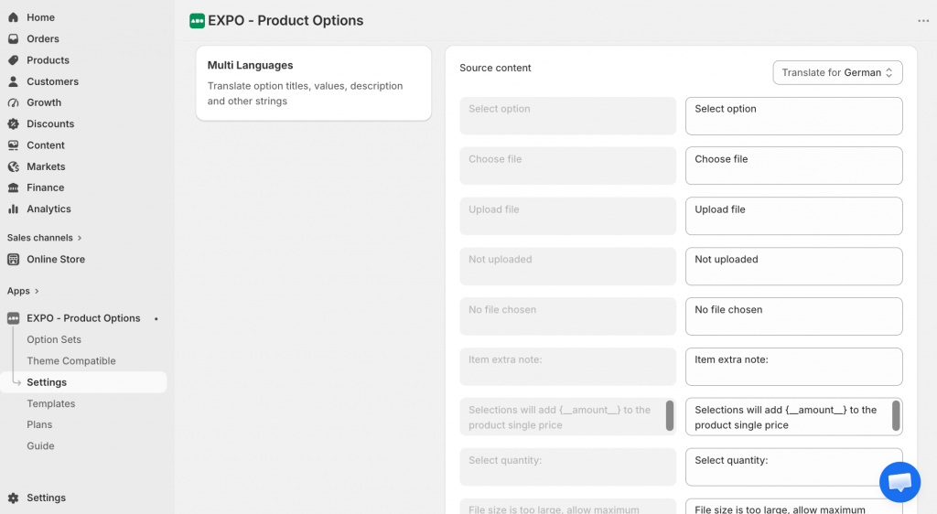Click the EXPO - Product Options page title

tap(285, 21)
